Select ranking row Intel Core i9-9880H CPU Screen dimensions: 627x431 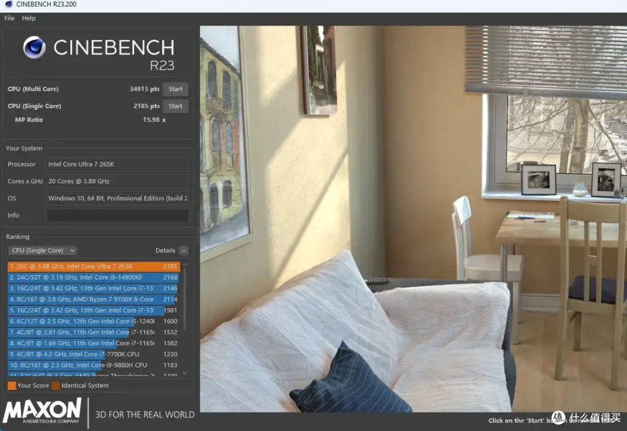pos(94,365)
